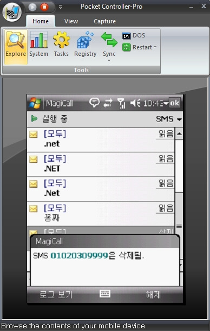Click envelope icon of 꽁짜 message

pyautogui.click(x=33, y=209)
